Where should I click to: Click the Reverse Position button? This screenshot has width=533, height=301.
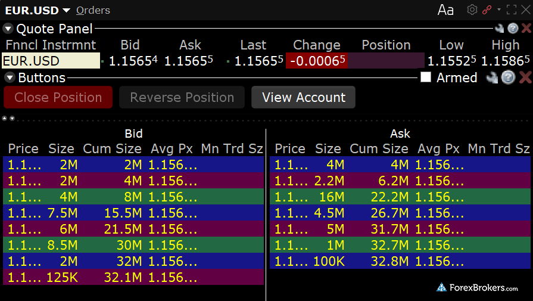coord(182,98)
